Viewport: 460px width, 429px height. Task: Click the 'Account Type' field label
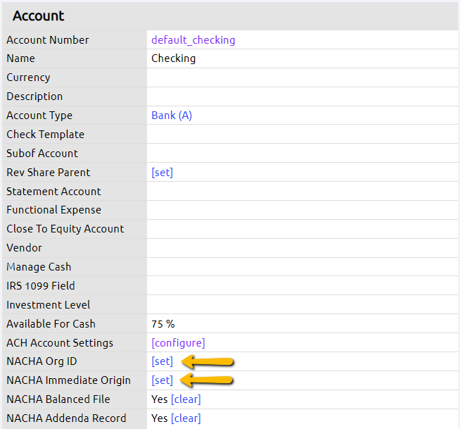[39, 116]
